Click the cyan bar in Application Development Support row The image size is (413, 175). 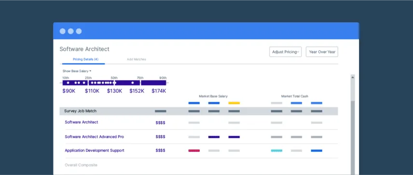pos(276,150)
